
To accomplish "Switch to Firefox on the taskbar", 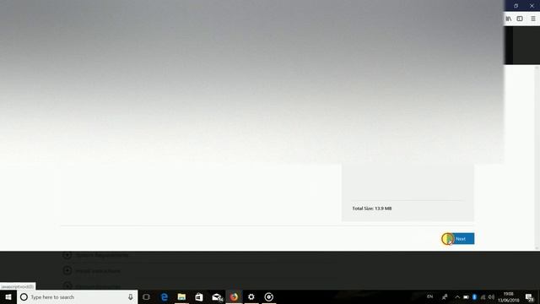I will 234,296.
